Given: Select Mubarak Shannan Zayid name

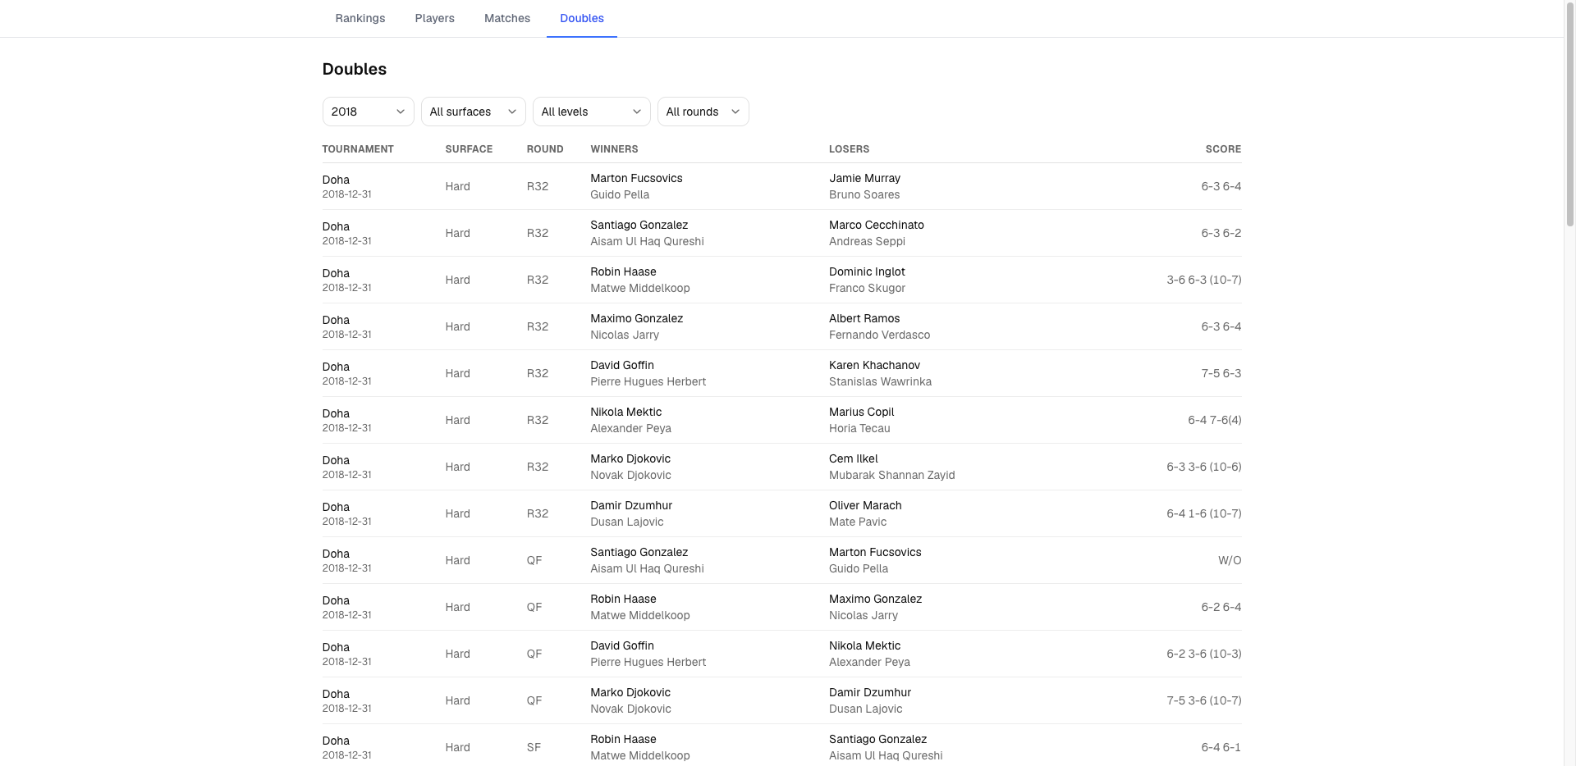Looking at the screenshot, I should (x=891, y=475).
